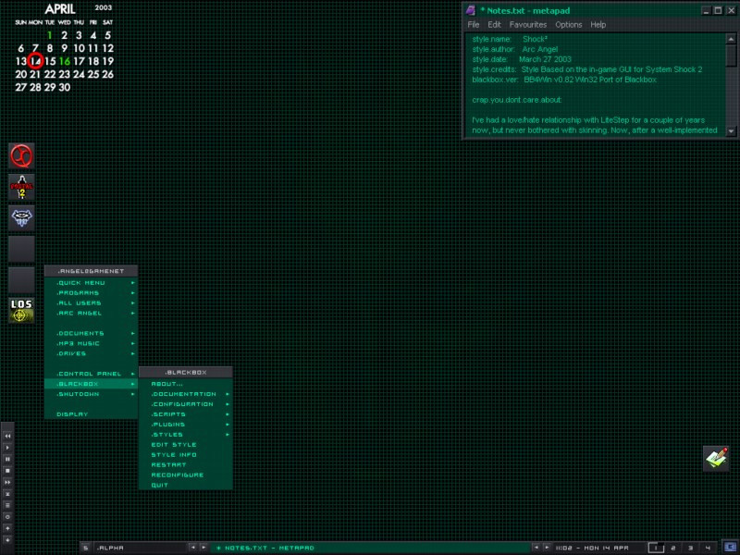Click the blue icon at taskbar right end
This screenshot has height=555, width=740.
[x=730, y=547]
